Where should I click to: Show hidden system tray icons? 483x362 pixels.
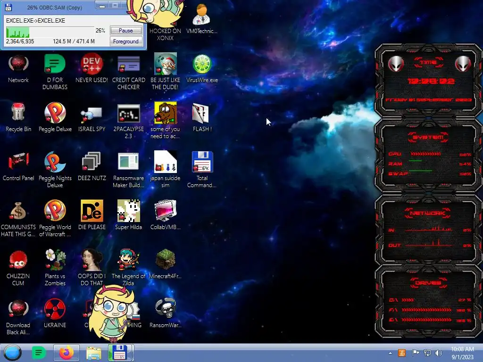(390, 353)
